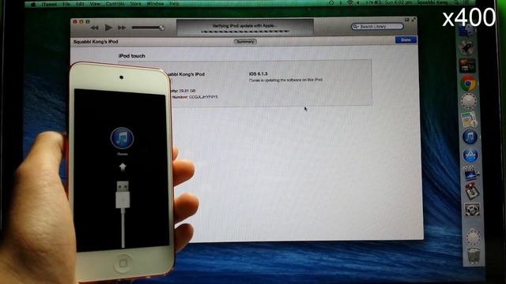Click the menu bar clock 'Sun 6:02 pm'
Screen dimensions: 506x284
(x=398, y=3)
